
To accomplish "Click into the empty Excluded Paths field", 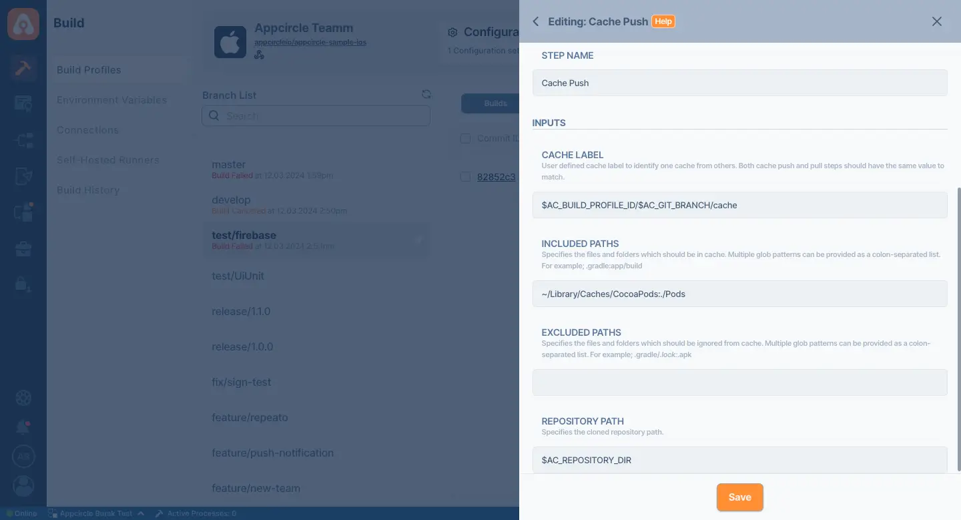I will tap(739, 382).
